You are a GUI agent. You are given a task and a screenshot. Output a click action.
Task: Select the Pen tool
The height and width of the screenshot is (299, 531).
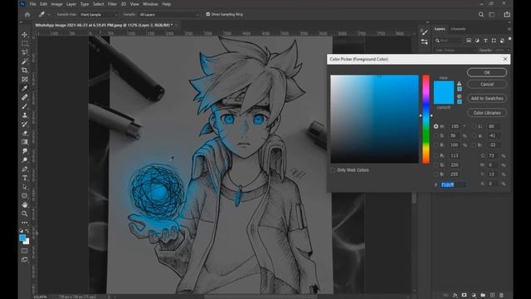(x=25, y=169)
